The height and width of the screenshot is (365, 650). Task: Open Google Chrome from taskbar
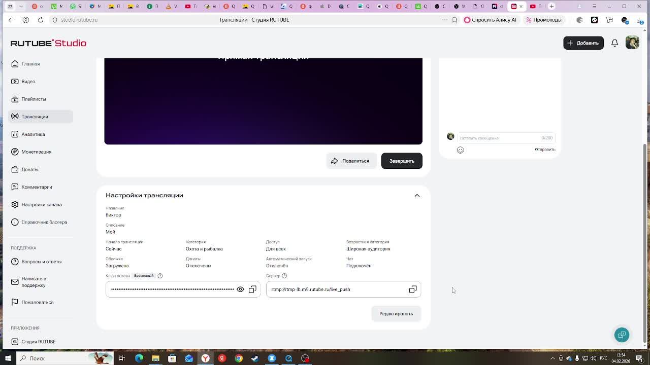239,358
